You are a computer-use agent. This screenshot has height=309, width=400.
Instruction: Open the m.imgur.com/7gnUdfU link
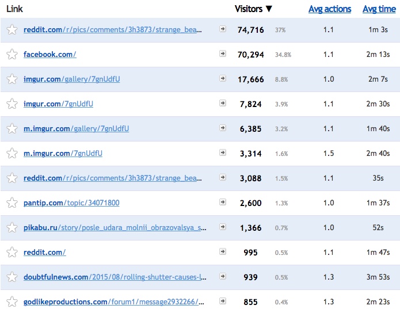tap(63, 154)
